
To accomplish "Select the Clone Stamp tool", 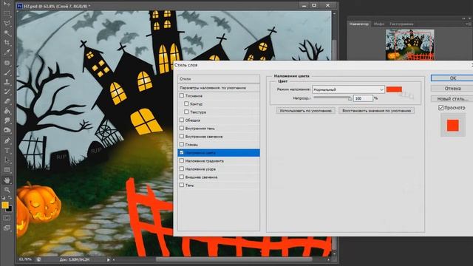I will [7, 82].
